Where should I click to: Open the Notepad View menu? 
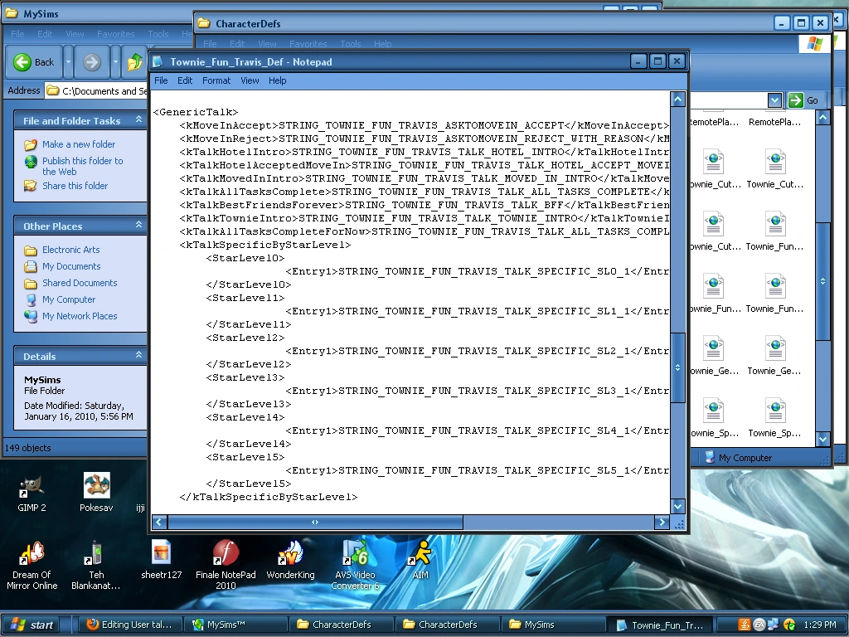click(250, 80)
